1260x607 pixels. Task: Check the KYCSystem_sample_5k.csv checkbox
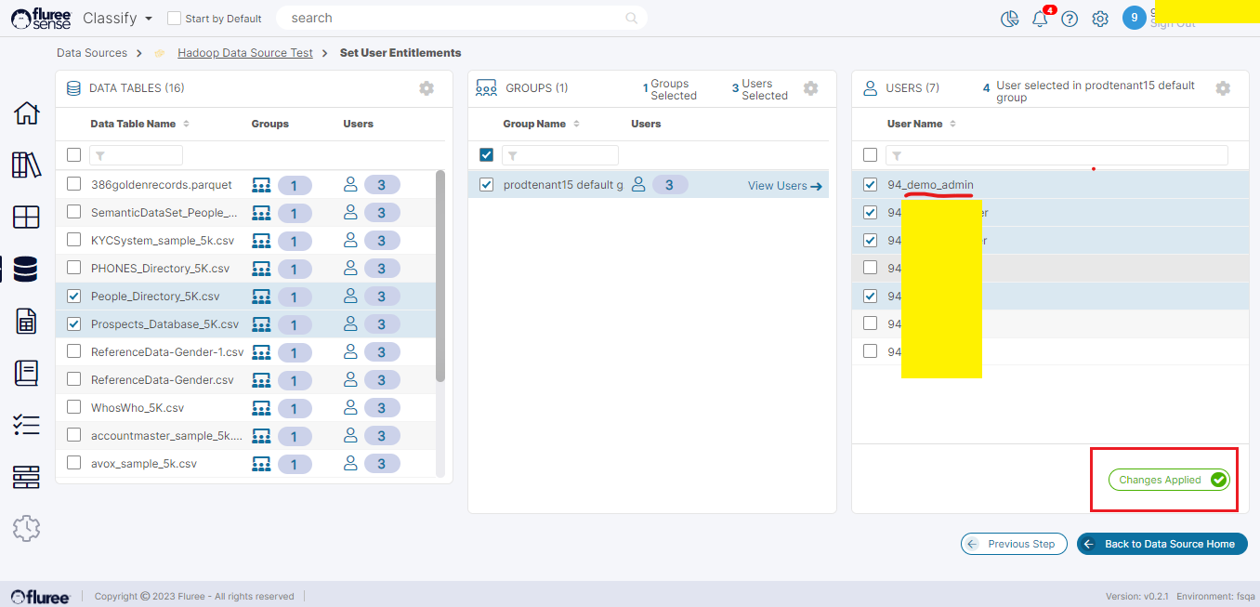[x=74, y=240]
